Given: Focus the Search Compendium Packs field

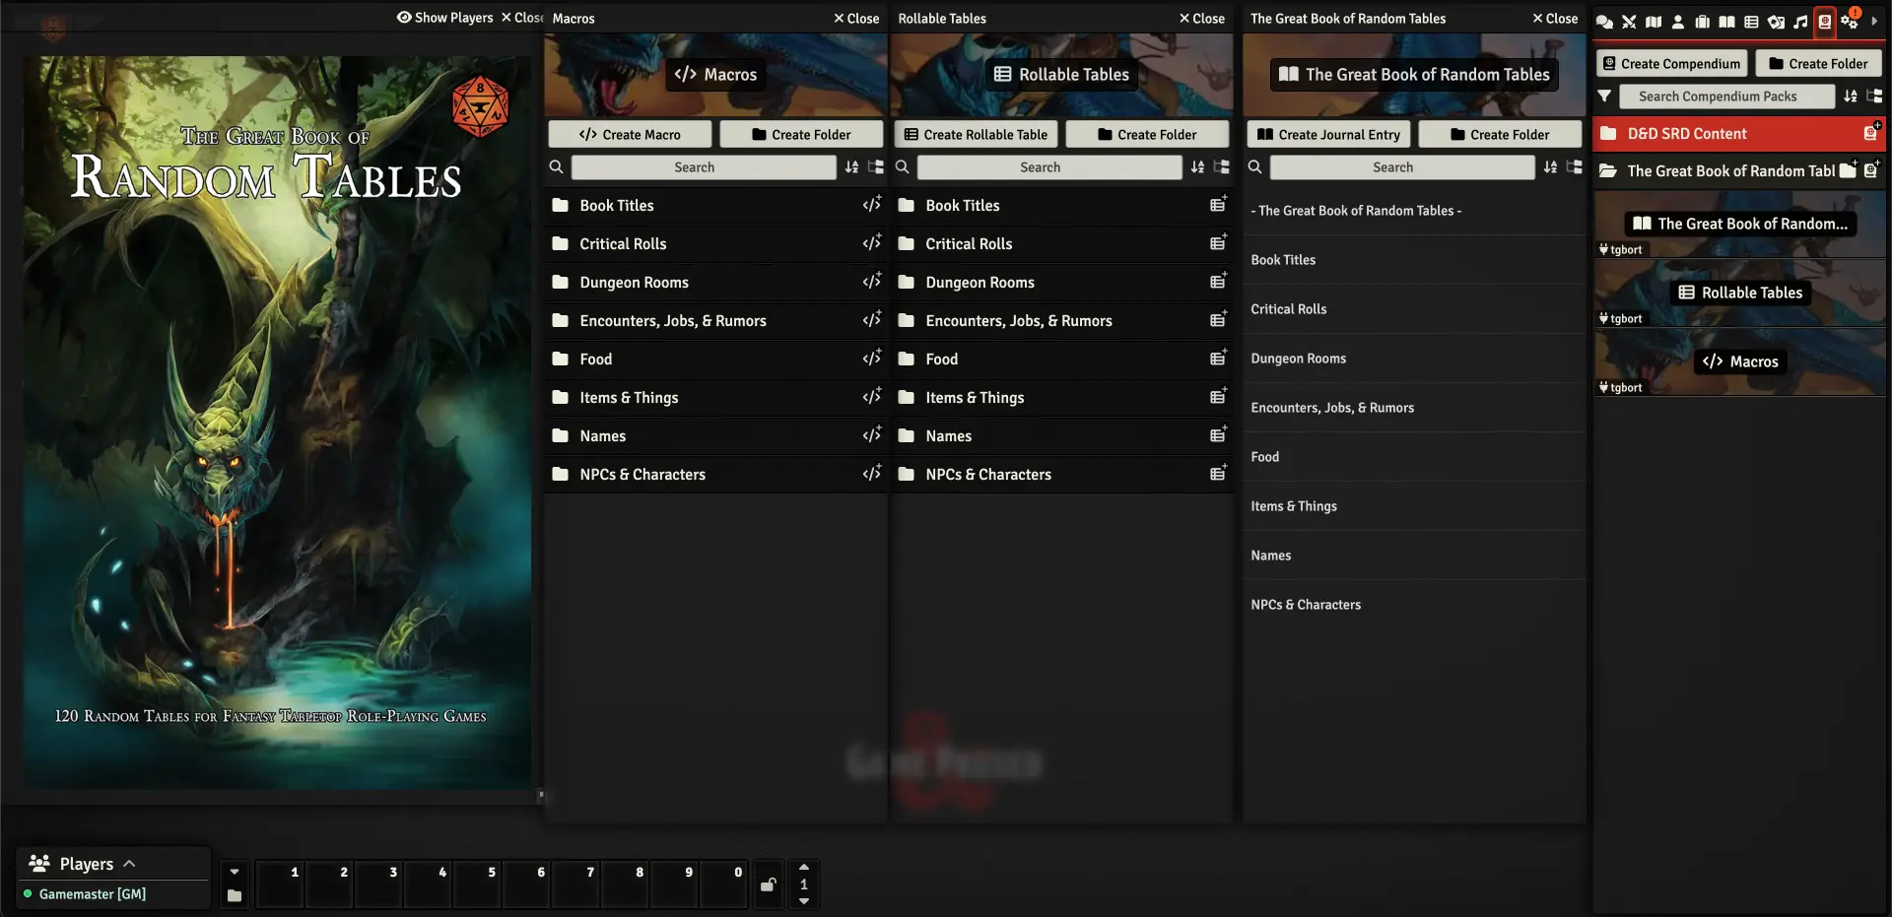Looking at the screenshot, I should click(1726, 96).
